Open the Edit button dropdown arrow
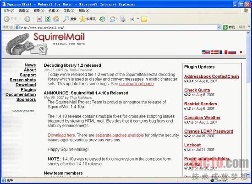This screenshot has height=184, width=252. pos(138,19)
